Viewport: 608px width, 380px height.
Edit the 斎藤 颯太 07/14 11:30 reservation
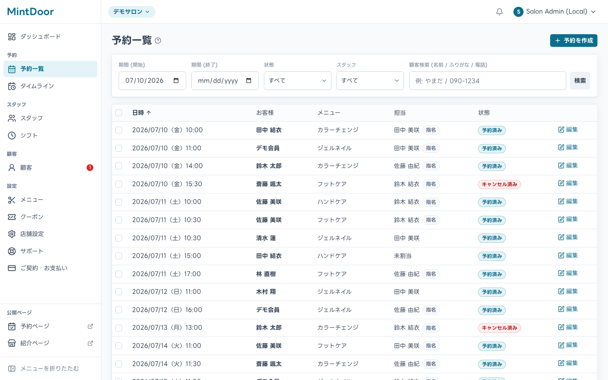click(x=568, y=363)
